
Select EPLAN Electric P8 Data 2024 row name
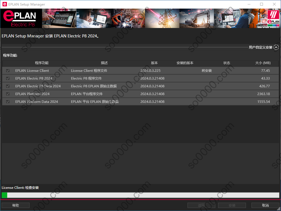38,86
